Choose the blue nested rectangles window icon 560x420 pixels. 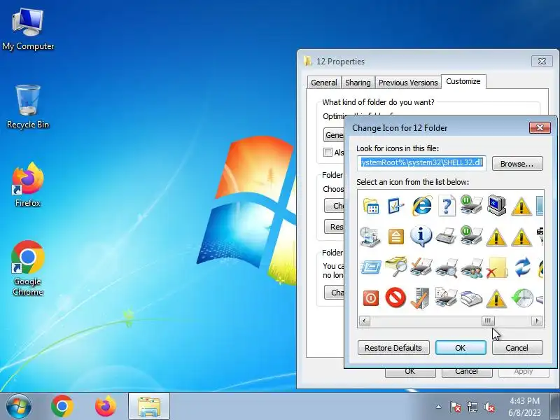tap(371, 267)
